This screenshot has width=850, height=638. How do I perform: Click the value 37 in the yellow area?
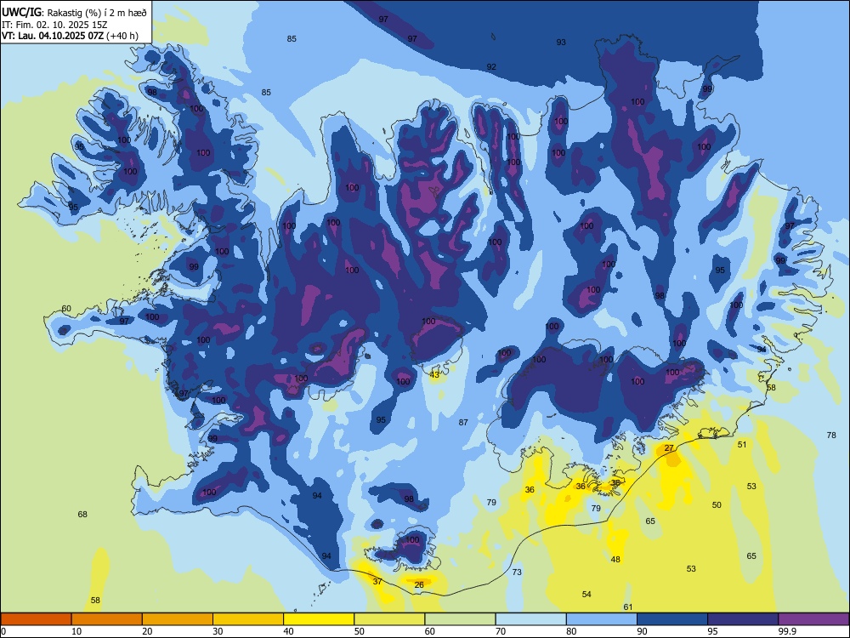378,581
